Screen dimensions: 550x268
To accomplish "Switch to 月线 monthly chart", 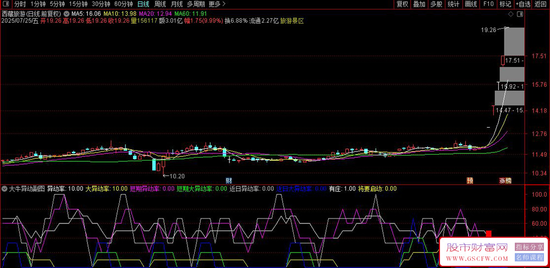I will pyautogui.click(x=176, y=4).
